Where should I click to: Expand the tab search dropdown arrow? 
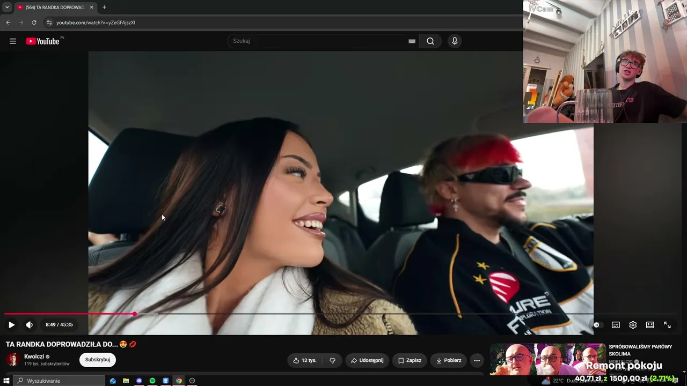tap(6, 8)
